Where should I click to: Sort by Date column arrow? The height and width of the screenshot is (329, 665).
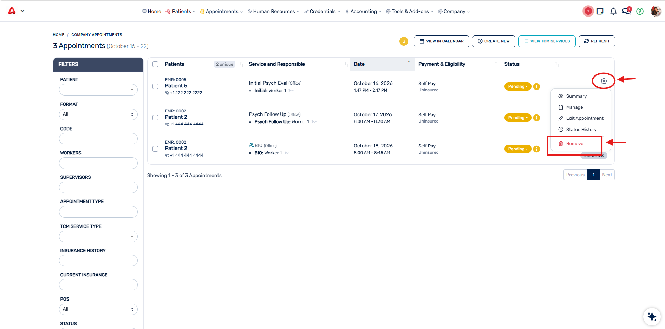click(x=410, y=64)
